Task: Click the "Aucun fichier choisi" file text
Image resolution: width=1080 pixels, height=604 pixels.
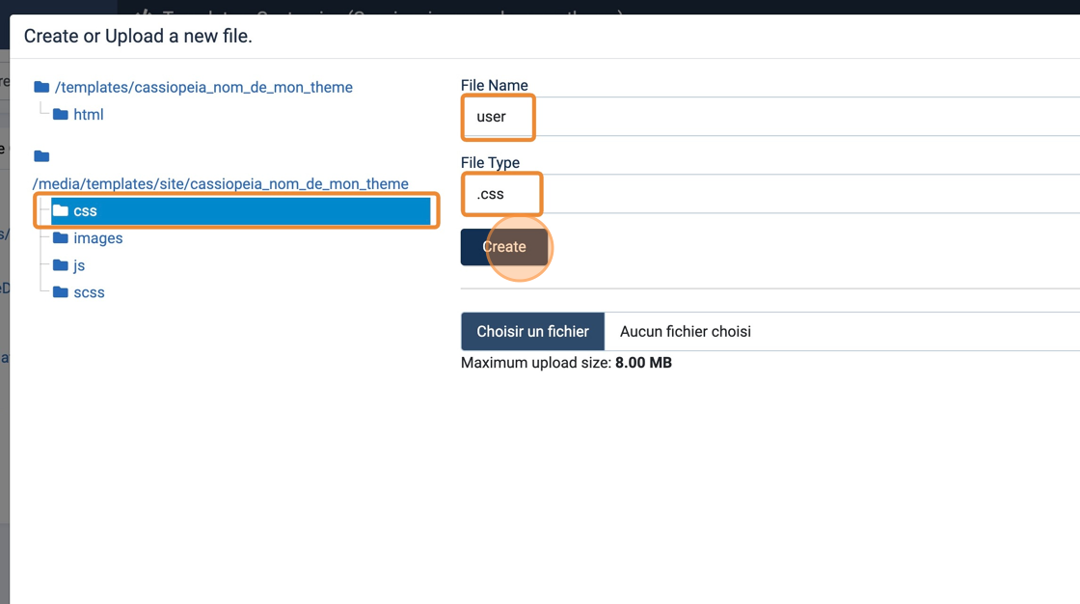Action: click(685, 331)
